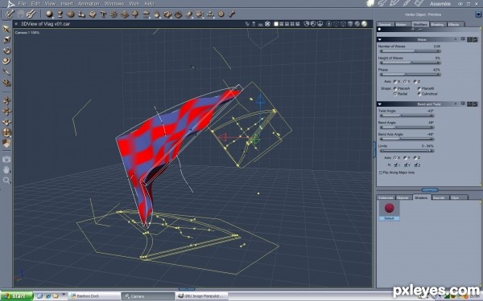
Task: Insert a text object with the T icon
Action: pos(103,14)
